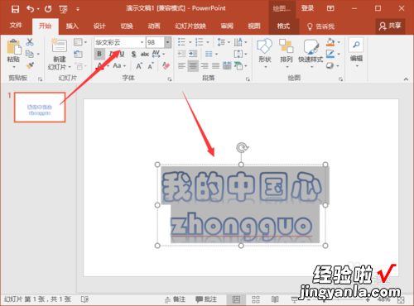Clear all formatting with eraser icon

tap(166, 66)
